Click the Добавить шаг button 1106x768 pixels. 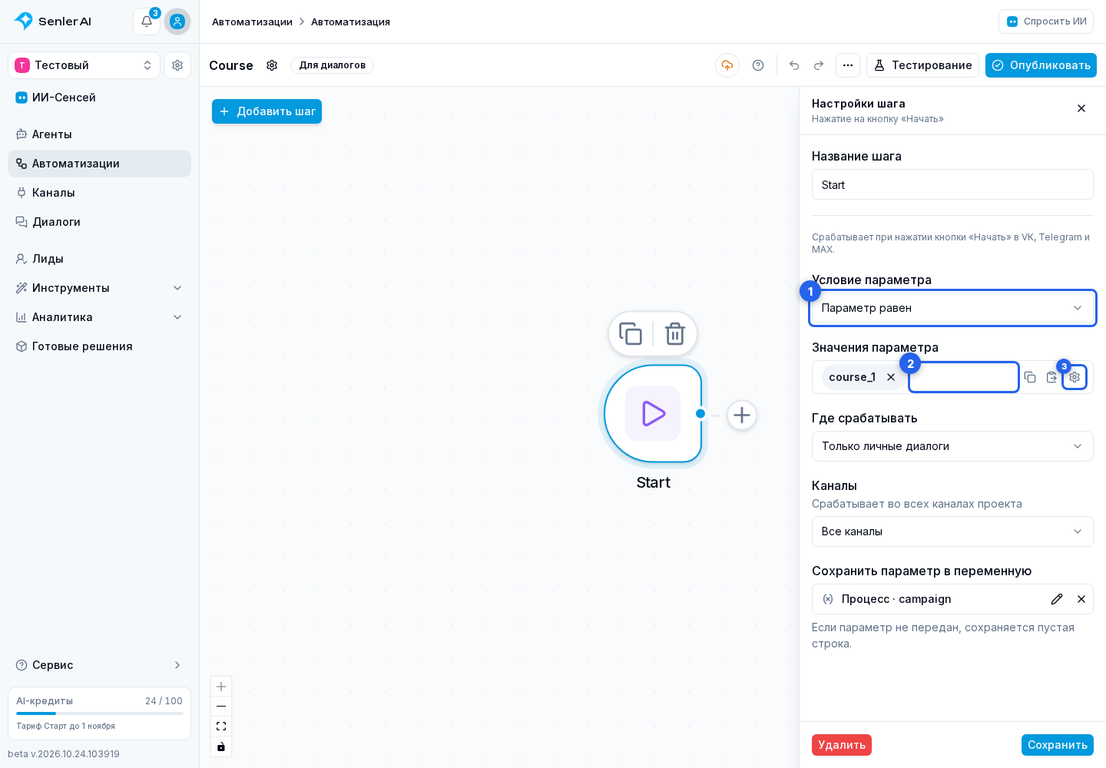coord(267,111)
